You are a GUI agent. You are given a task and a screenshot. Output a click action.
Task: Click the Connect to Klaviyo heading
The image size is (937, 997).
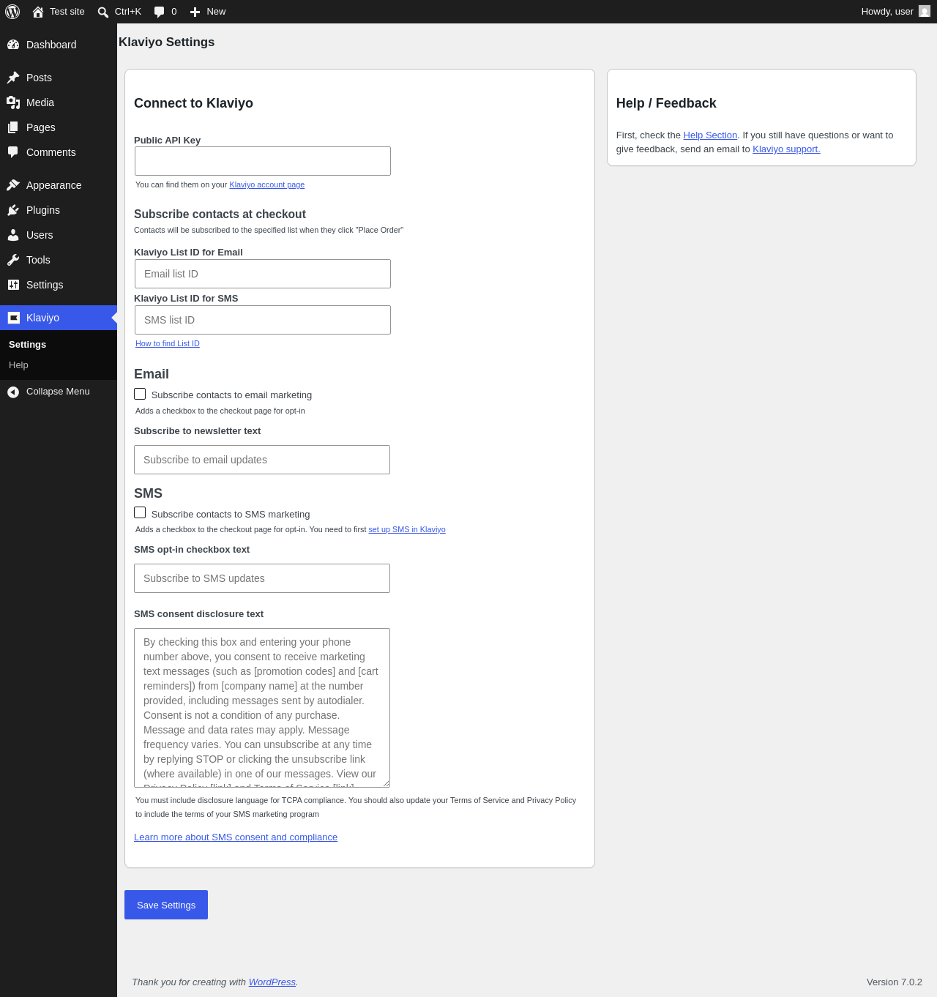tap(193, 103)
